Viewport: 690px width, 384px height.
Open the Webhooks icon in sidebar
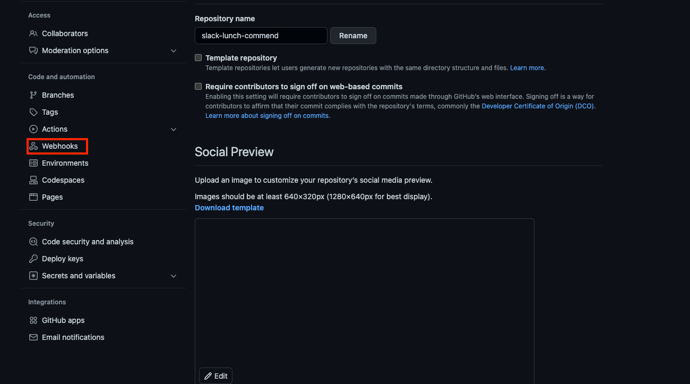click(33, 146)
